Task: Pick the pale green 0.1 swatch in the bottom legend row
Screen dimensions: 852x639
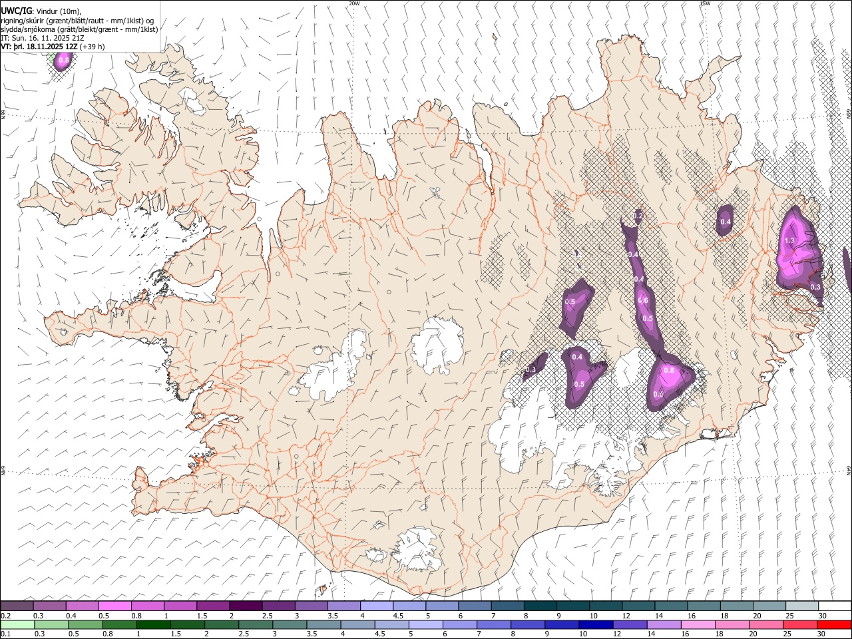Action: point(17,624)
